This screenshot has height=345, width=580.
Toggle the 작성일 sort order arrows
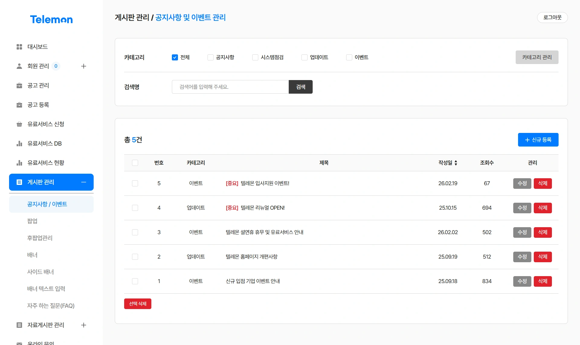[x=456, y=163]
